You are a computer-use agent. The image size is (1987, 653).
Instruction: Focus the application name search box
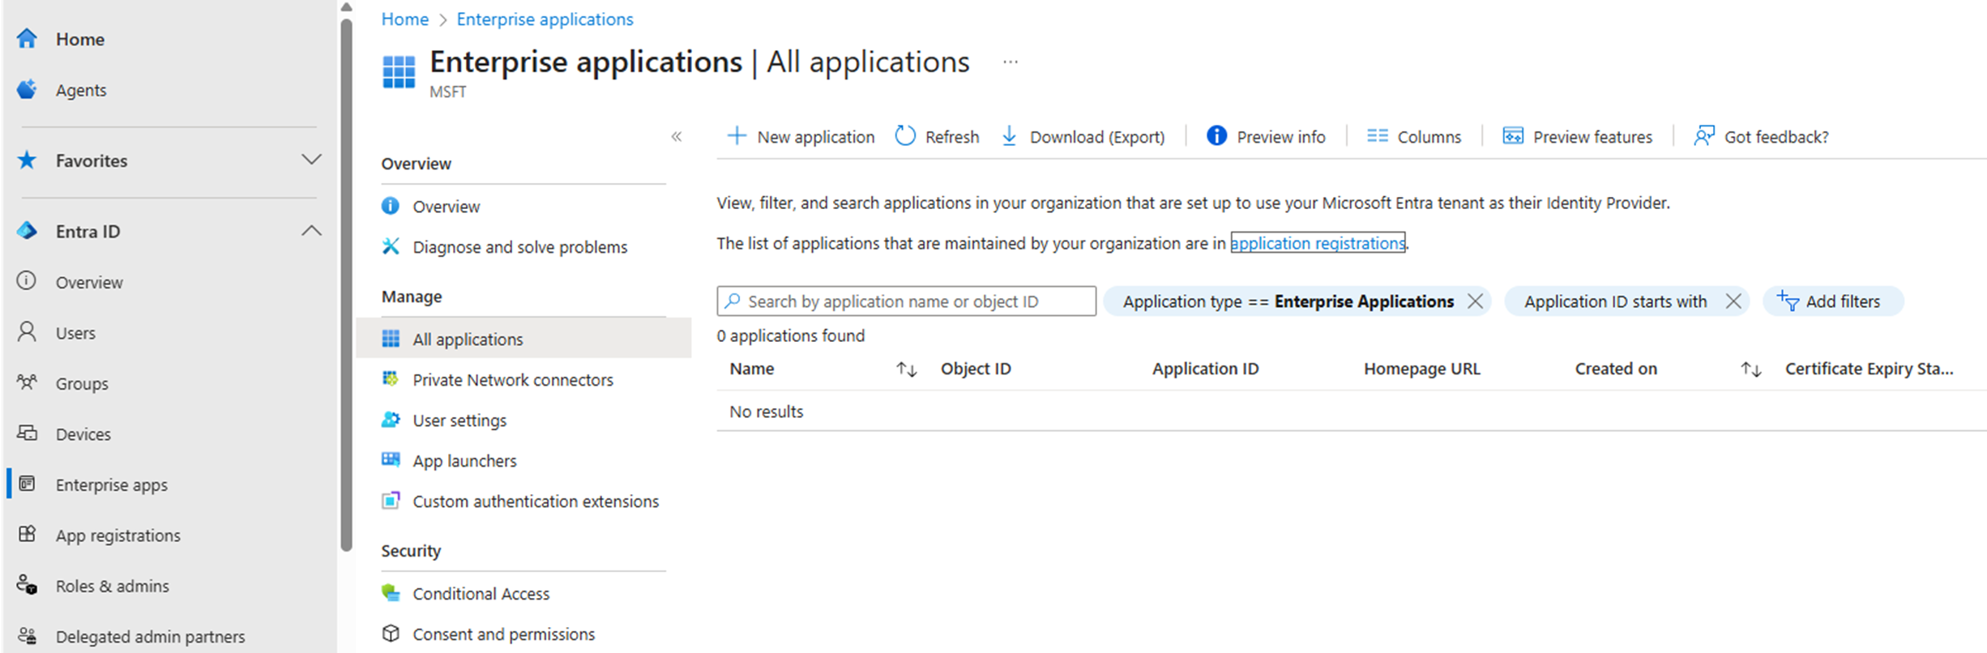click(x=906, y=301)
